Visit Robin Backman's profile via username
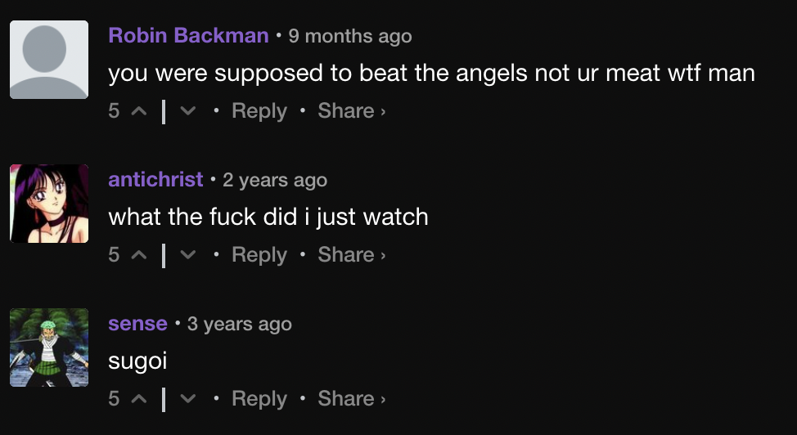The image size is (797, 435). coord(188,36)
